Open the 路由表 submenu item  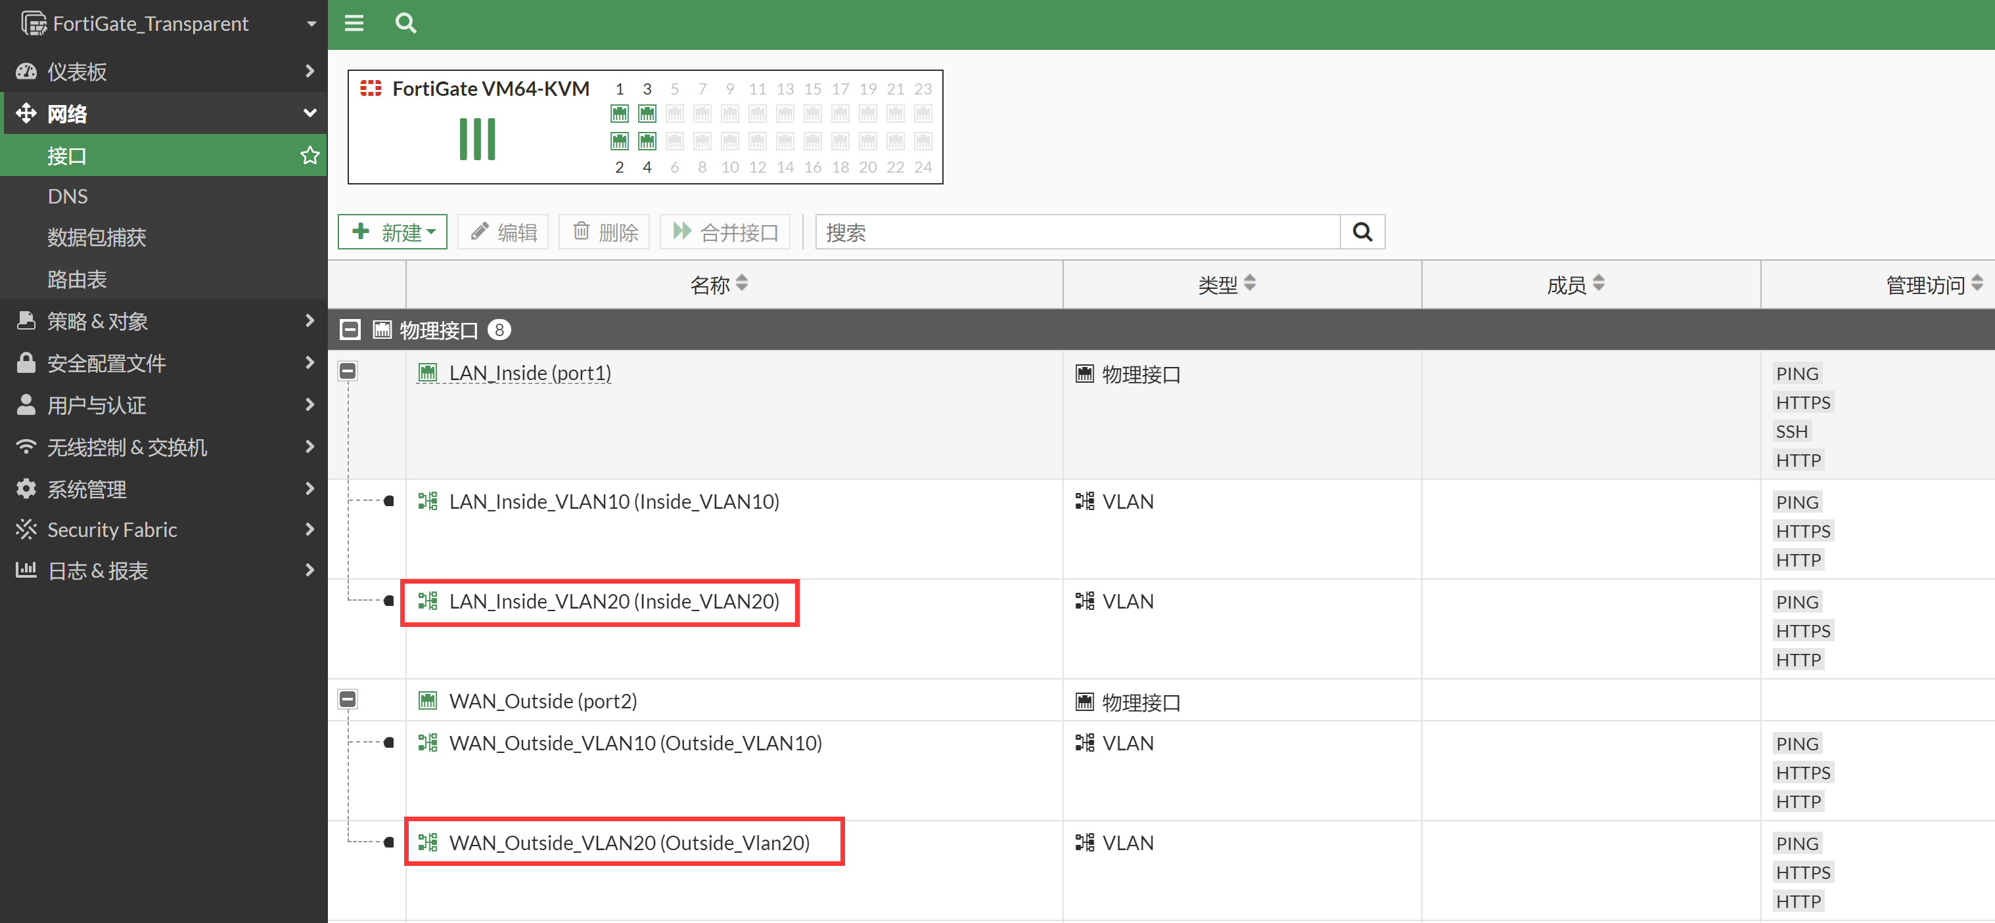[77, 279]
